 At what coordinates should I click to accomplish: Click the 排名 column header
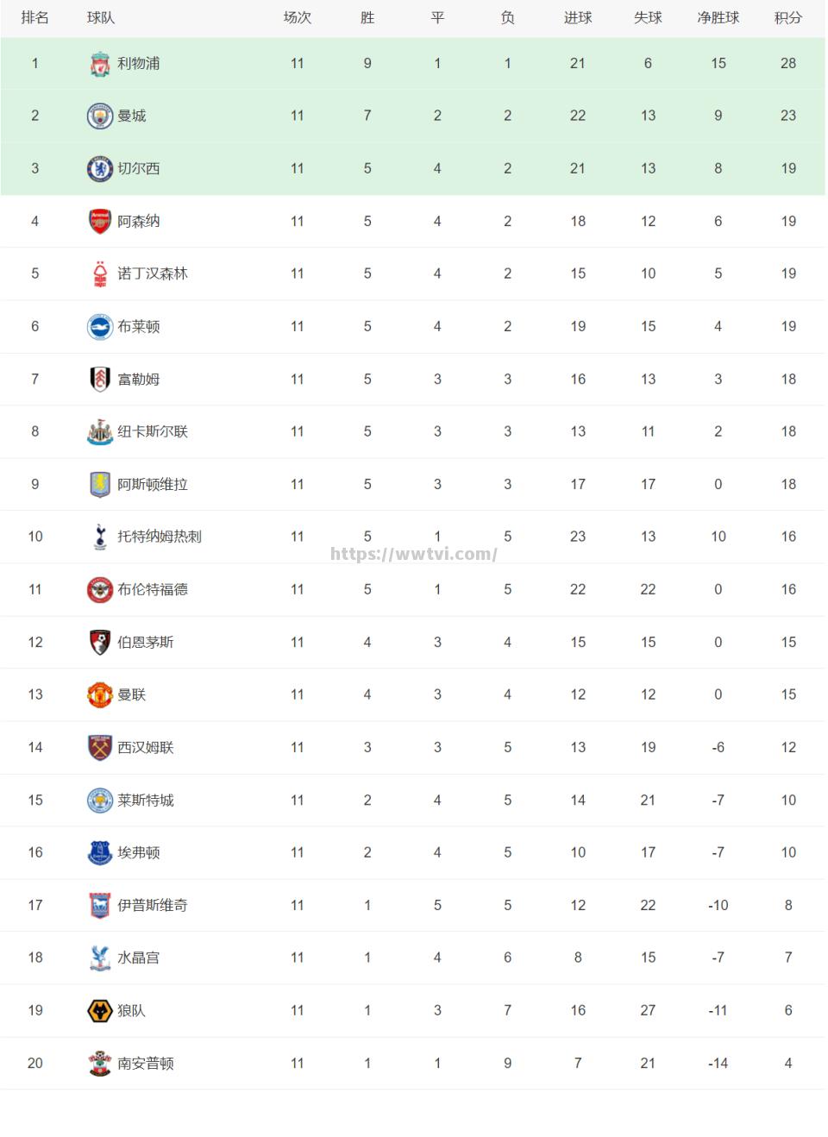pos(34,18)
